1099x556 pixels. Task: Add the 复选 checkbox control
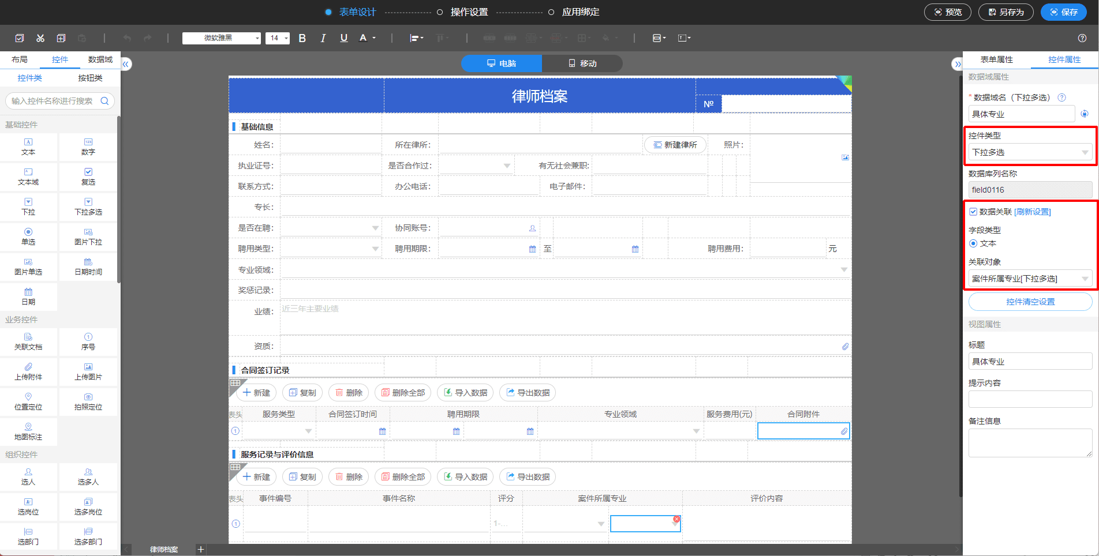88,177
